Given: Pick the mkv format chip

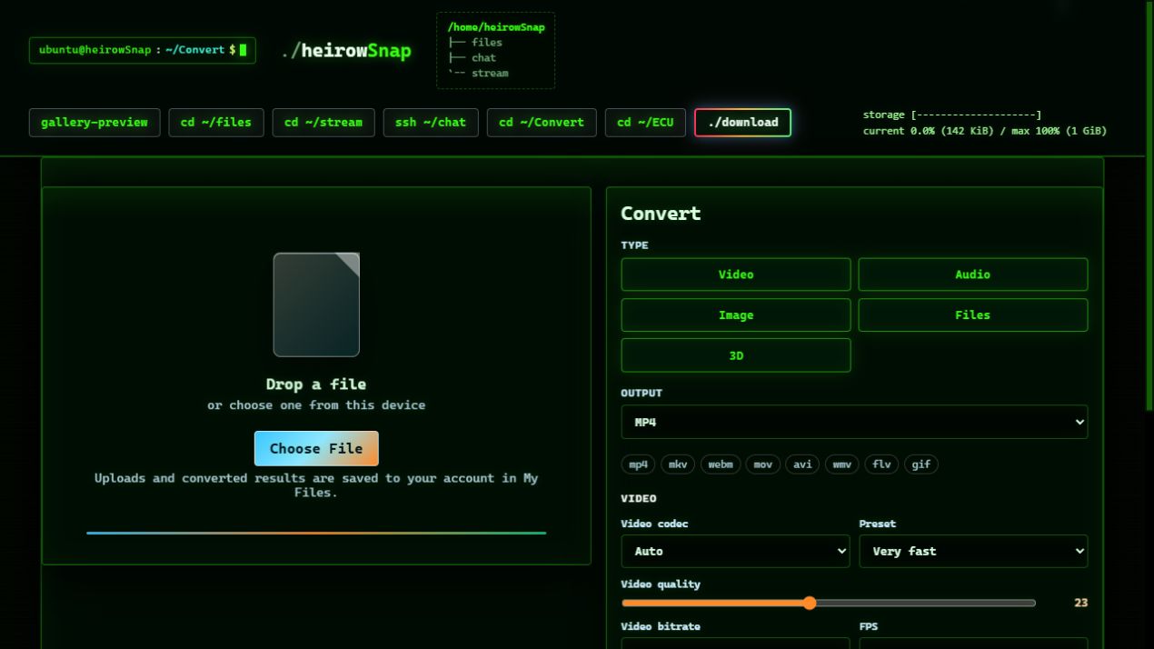Looking at the screenshot, I should point(678,464).
